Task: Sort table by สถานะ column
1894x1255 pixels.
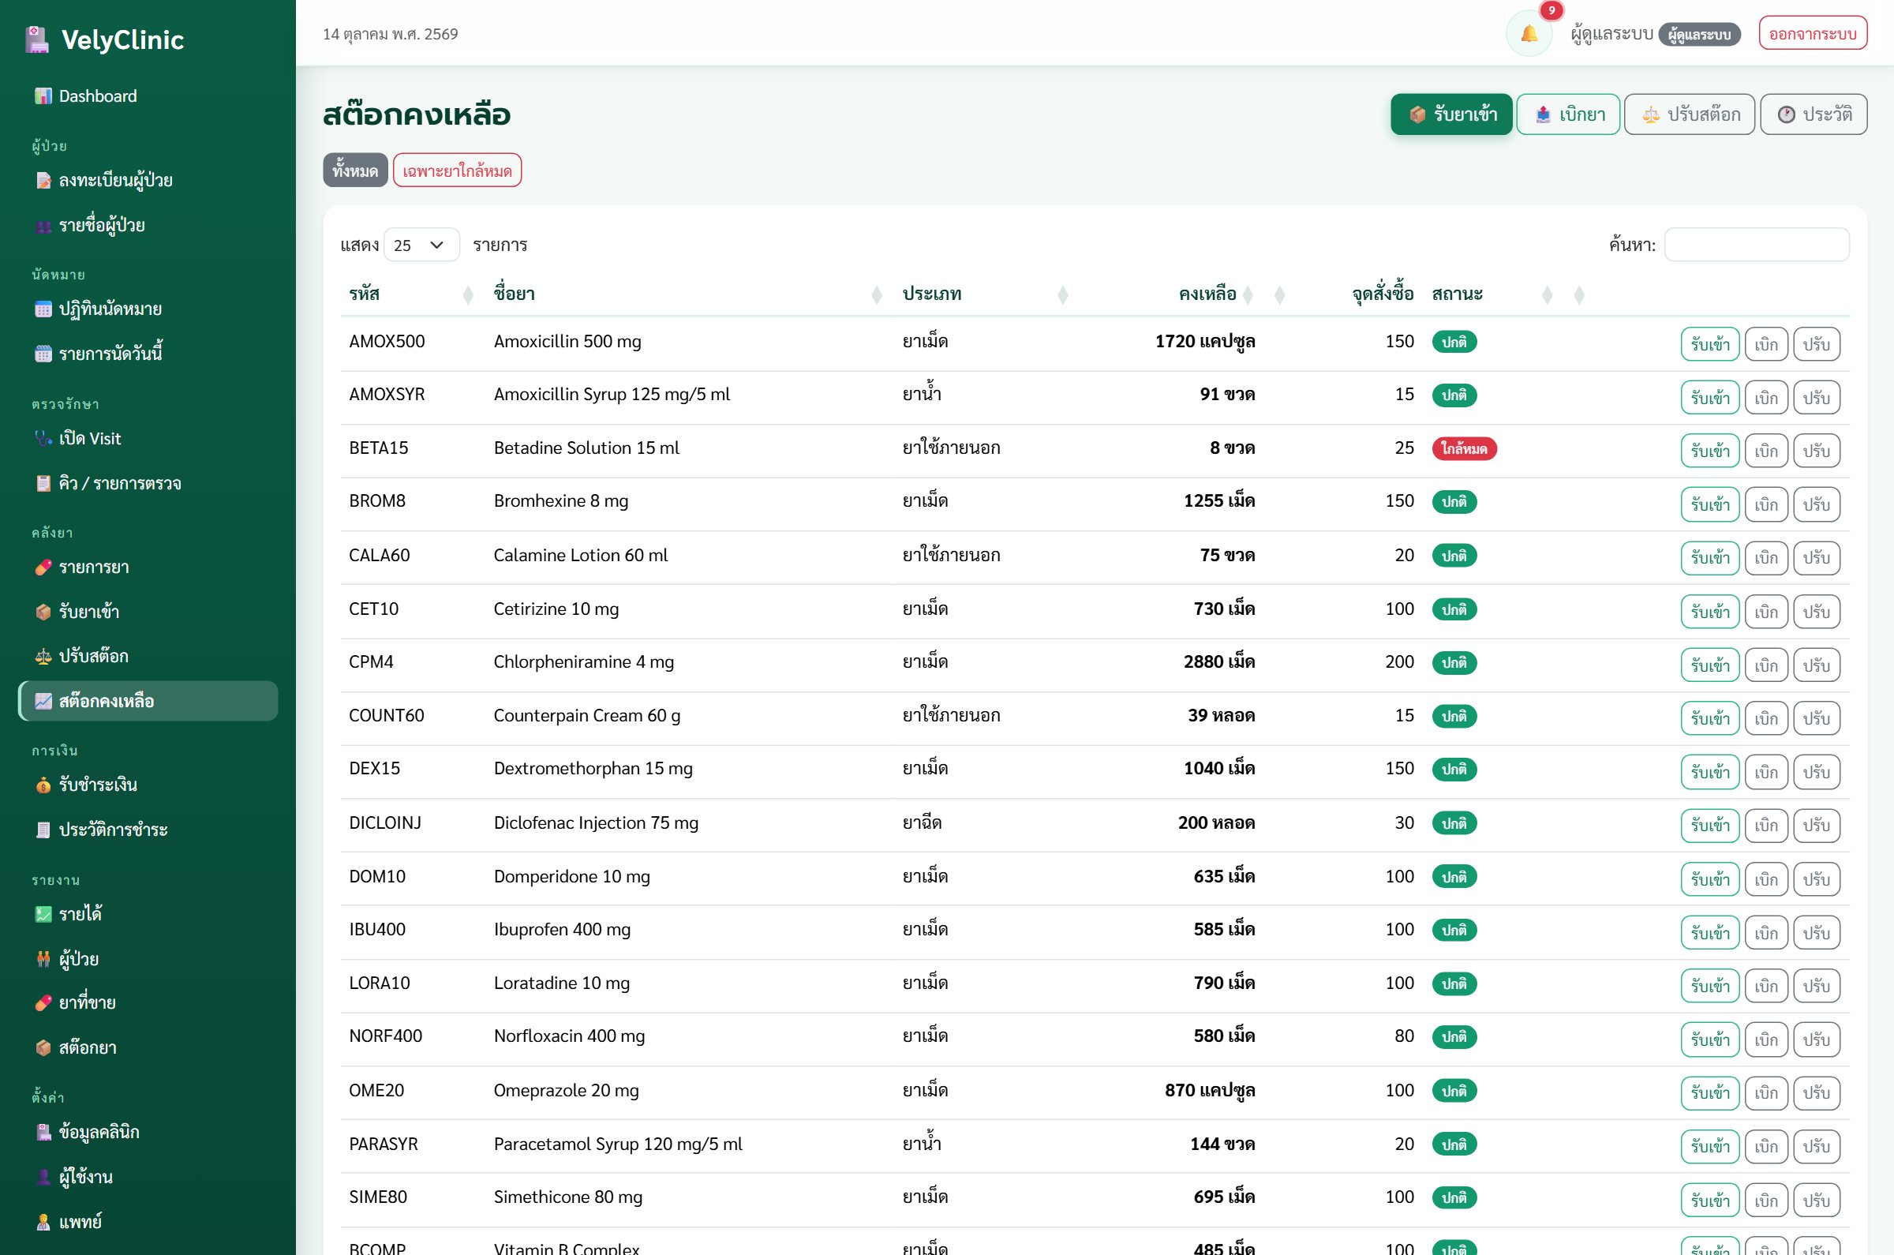Action: [1493, 294]
